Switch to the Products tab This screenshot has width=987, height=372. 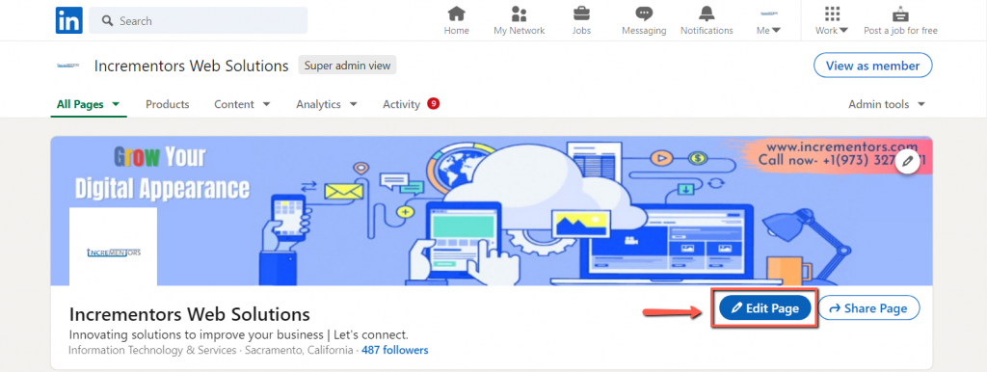pyautogui.click(x=168, y=104)
